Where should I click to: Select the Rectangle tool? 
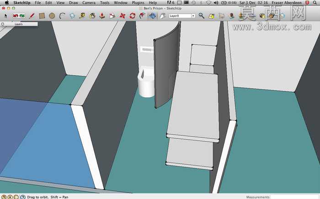(42, 16)
